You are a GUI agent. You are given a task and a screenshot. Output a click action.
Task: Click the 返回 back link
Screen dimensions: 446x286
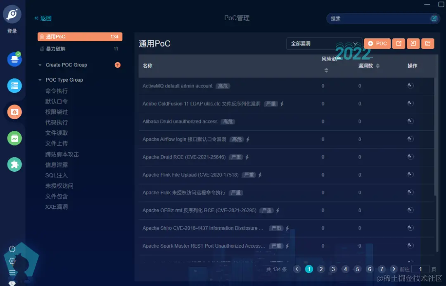(43, 18)
